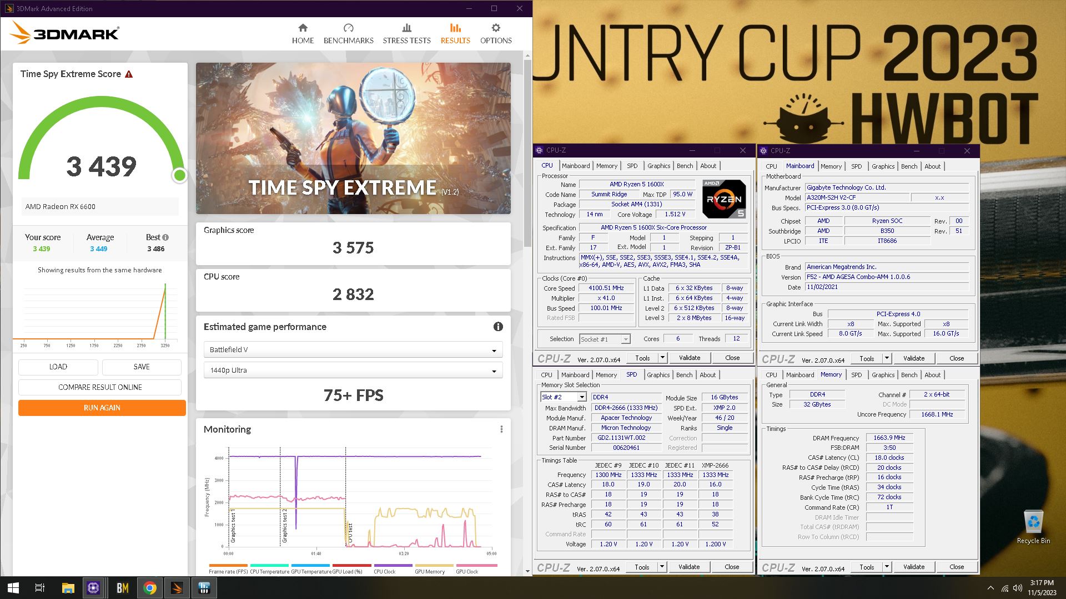Open the Recycle Bin desktop icon
Image resolution: width=1066 pixels, height=599 pixels.
pyautogui.click(x=1033, y=527)
